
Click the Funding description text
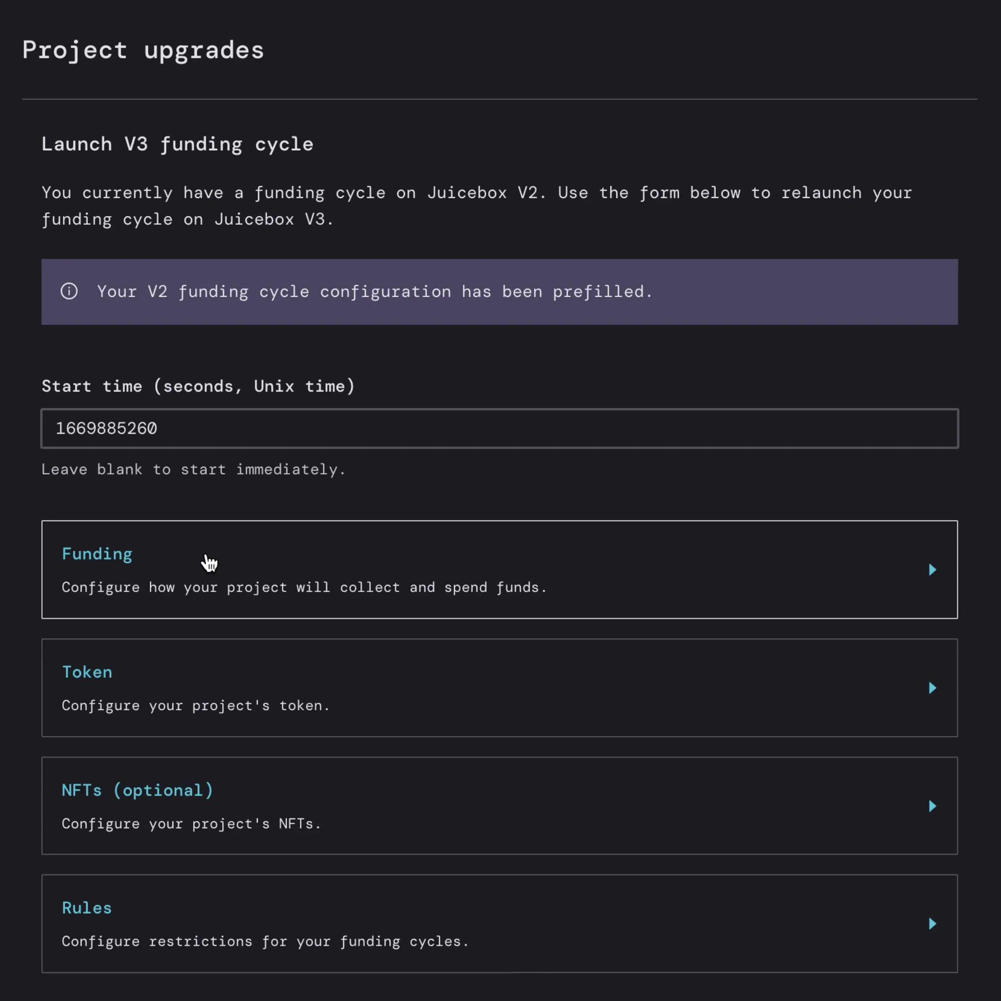304,587
